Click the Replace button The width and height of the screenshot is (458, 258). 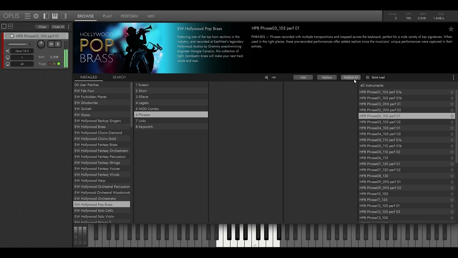(x=327, y=77)
